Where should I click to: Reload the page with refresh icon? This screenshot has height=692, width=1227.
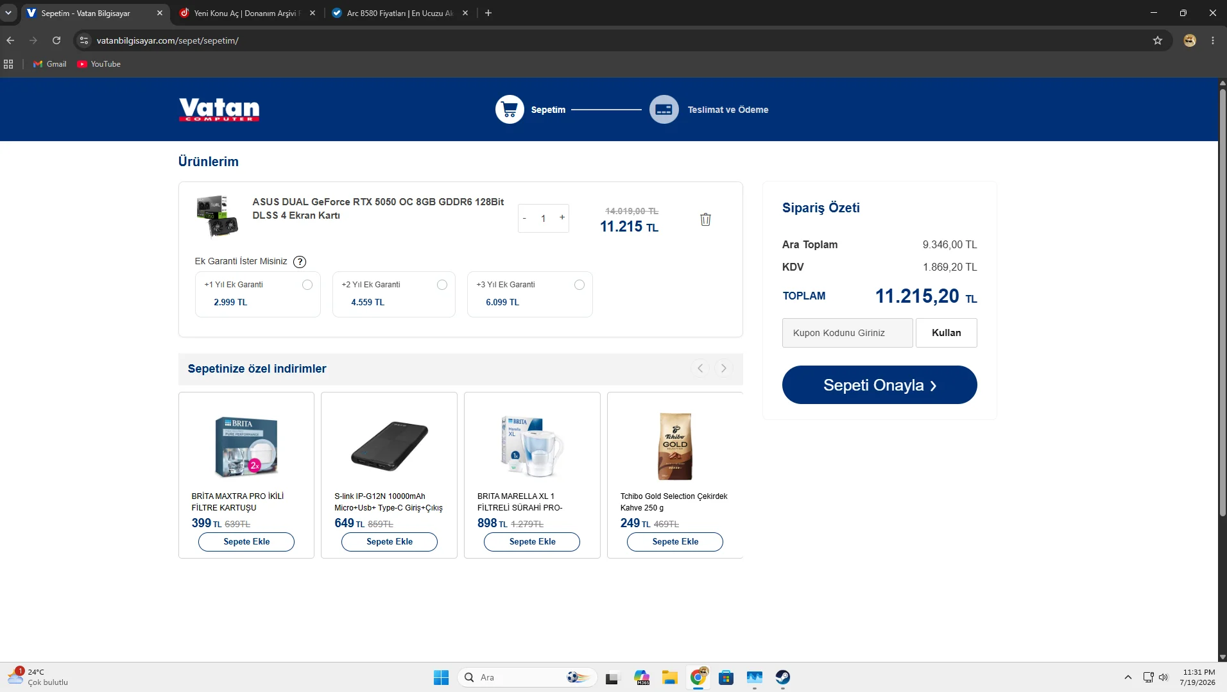pyautogui.click(x=56, y=40)
